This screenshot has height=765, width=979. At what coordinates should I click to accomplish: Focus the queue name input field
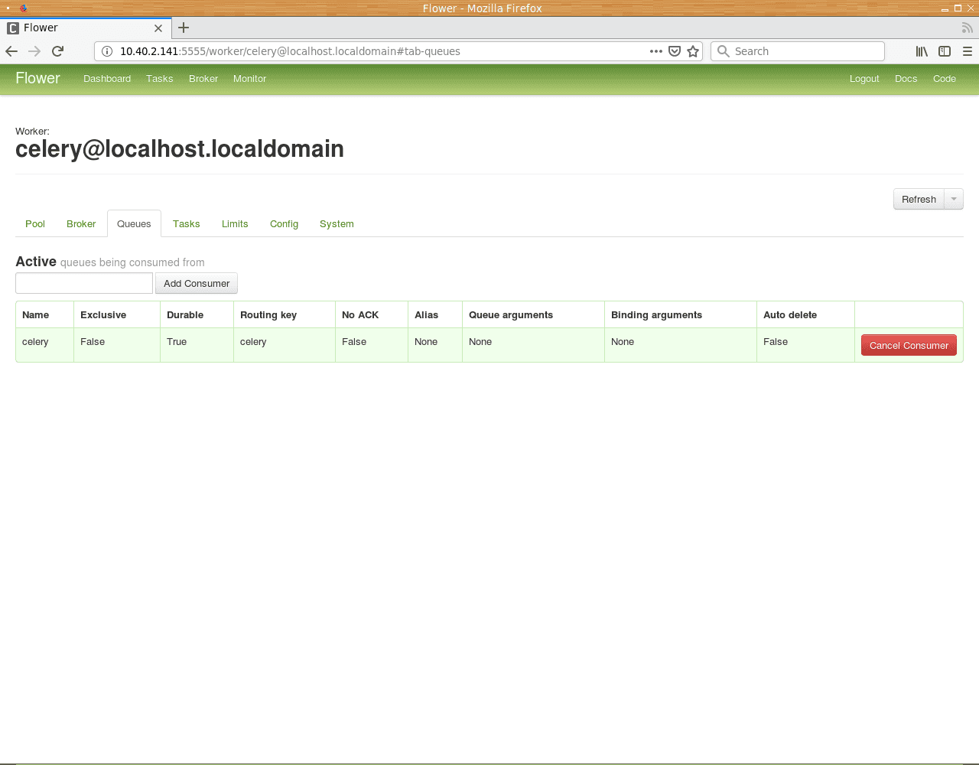point(84,283)
